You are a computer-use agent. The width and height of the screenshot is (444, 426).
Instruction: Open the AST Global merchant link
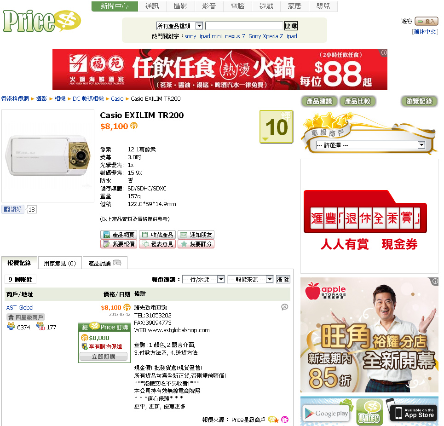point(20,307)
